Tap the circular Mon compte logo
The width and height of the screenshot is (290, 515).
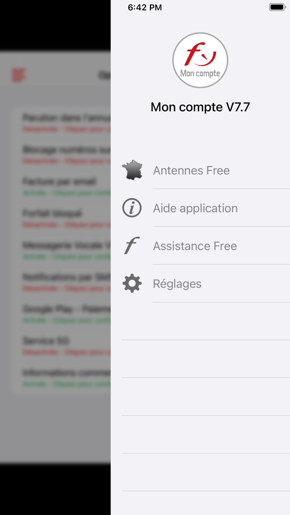(200, 60)
